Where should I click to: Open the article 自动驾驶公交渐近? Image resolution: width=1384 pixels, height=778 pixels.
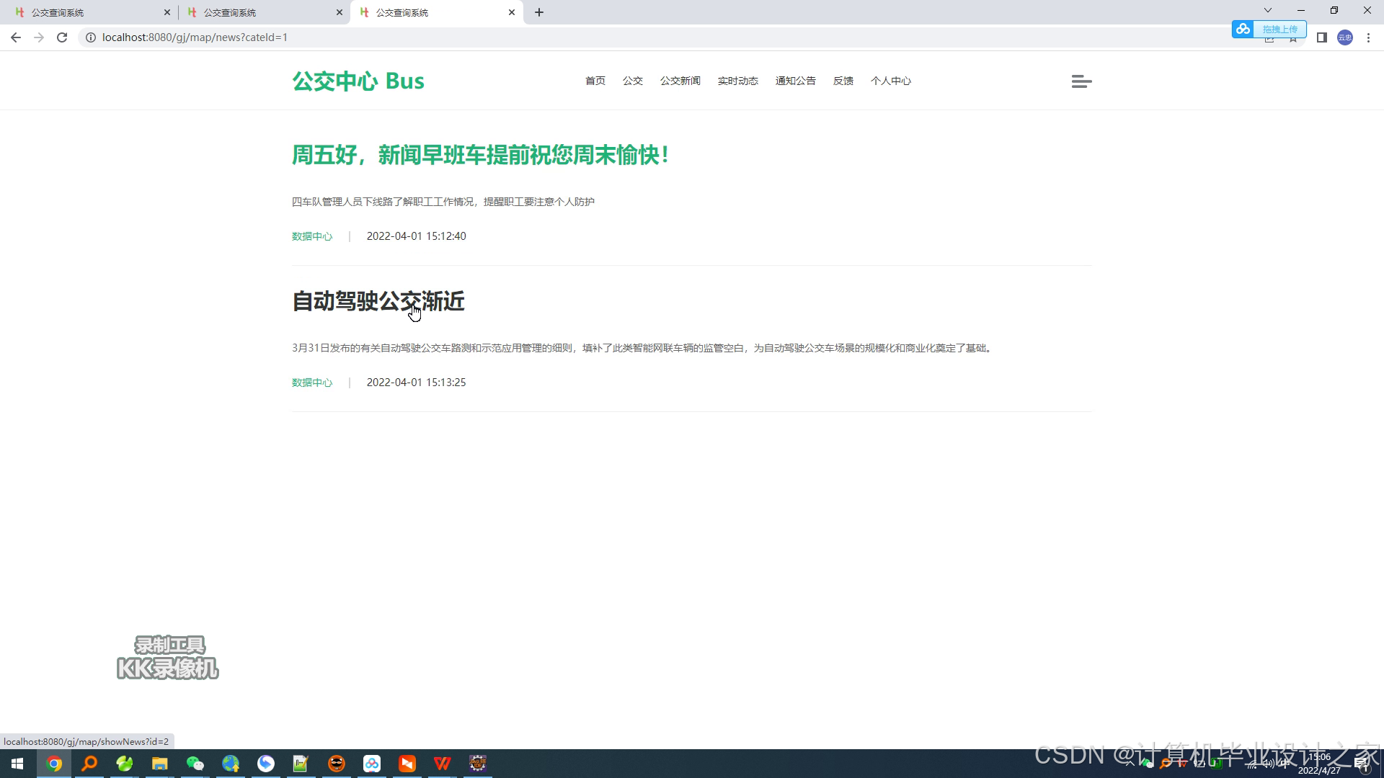(378, 301)
